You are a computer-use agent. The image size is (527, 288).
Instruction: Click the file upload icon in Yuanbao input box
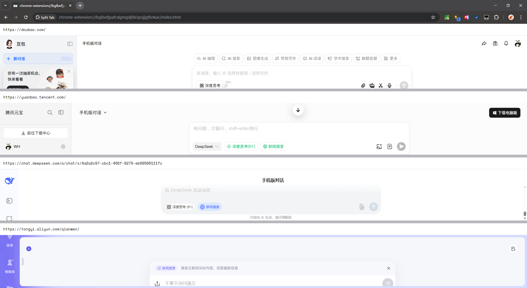[390, 146]
